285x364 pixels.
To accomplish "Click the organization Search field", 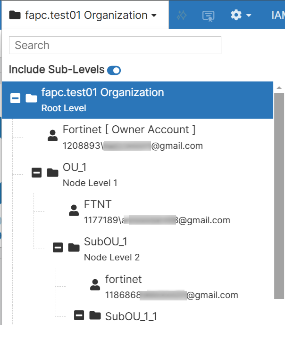I will click(115, 45).
